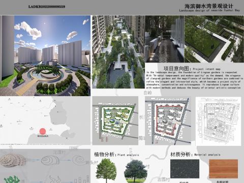Open the colored green master plan
This screenshot has height=183, width=244.
(115, 120)
